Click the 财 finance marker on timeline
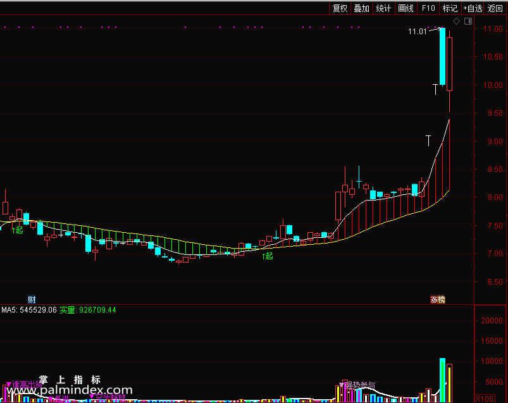This screenshot has height=403, width=508. [32, 299]
